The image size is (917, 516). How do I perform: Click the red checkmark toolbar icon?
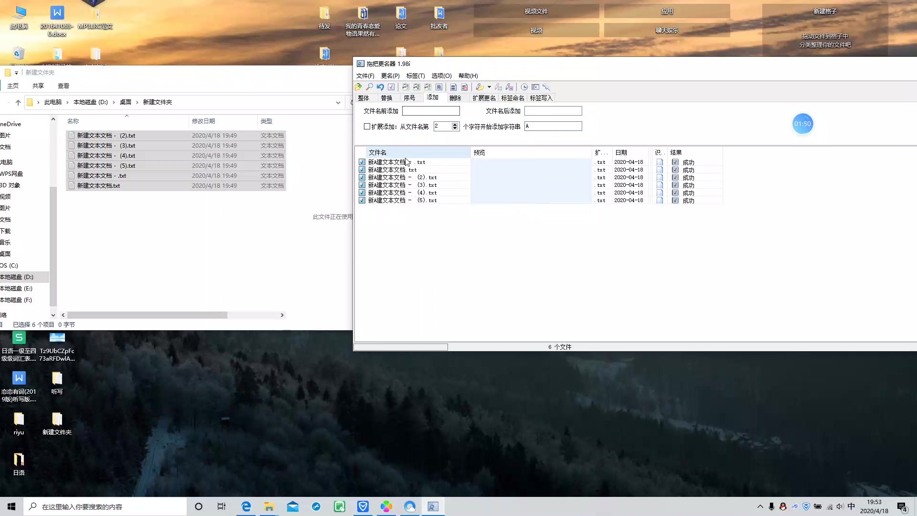tap(391, 87)
